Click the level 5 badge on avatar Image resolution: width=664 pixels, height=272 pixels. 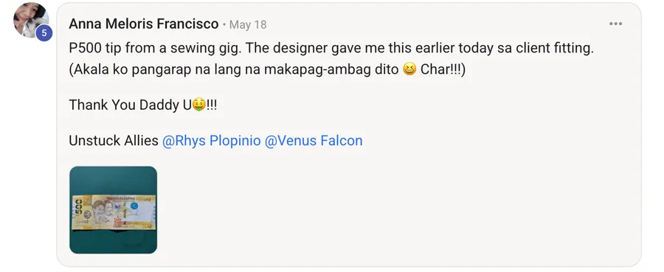tap(44, 32)
